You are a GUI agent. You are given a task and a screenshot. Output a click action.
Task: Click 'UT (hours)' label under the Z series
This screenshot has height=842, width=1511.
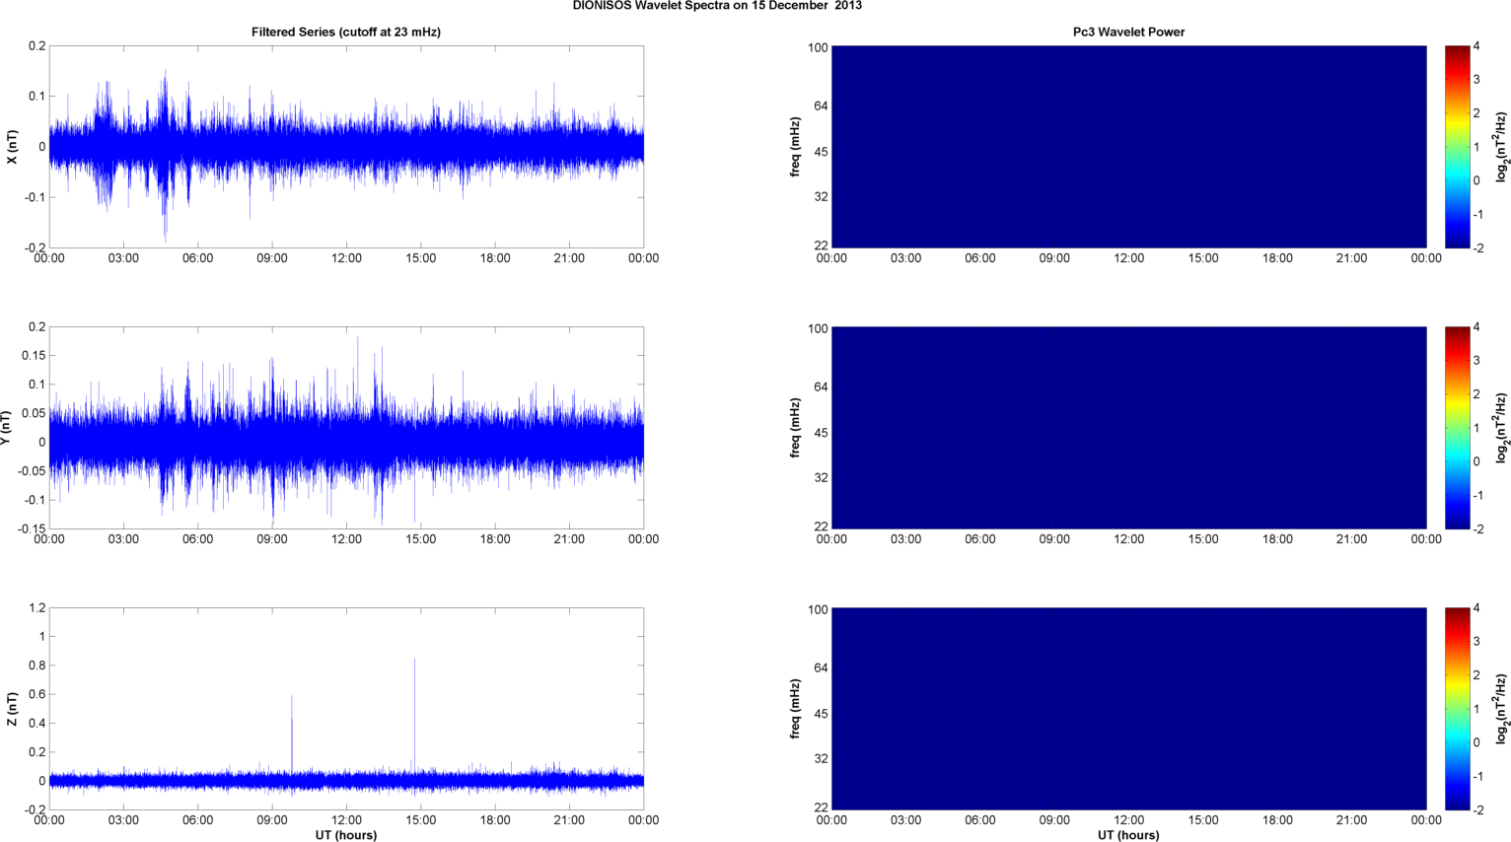pos(346,835)
